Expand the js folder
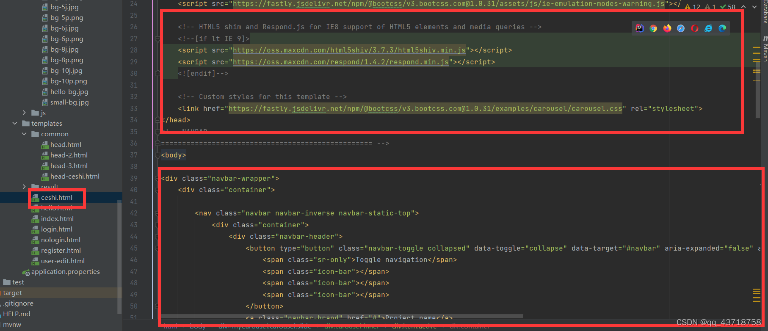768x331 pixels. (24, 113)
